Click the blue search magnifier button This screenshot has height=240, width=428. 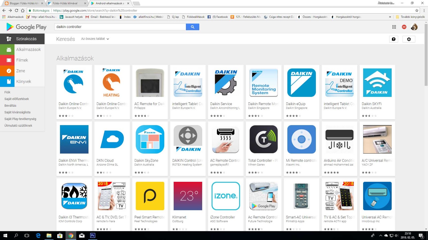[193, 27]
